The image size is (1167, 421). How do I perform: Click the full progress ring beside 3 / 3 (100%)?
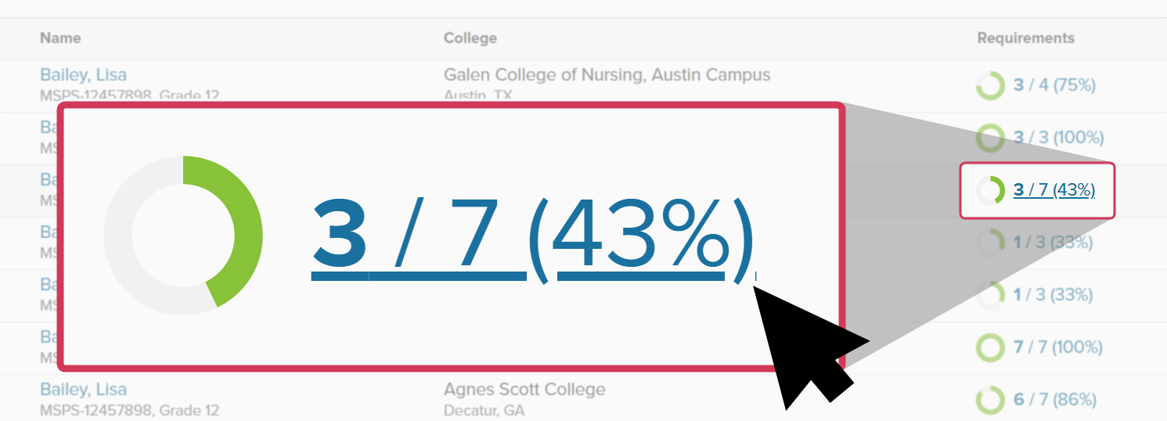point(990,138)
